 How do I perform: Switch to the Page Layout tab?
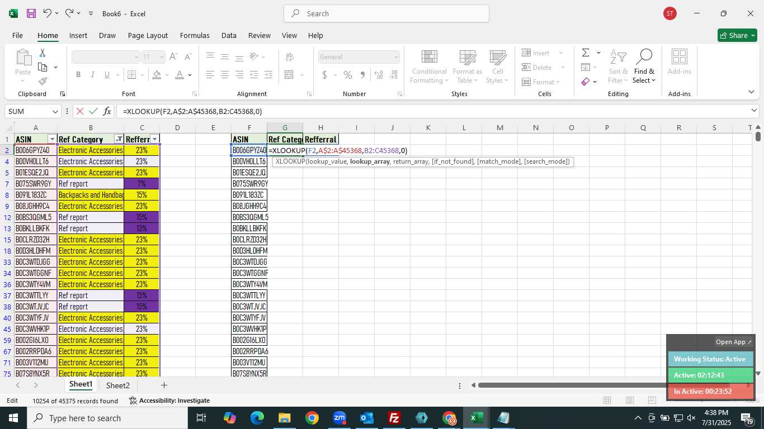(x=148, y=35)
